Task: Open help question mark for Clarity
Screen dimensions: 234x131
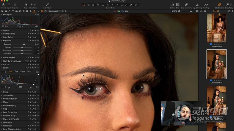Action: click(28, 64)
